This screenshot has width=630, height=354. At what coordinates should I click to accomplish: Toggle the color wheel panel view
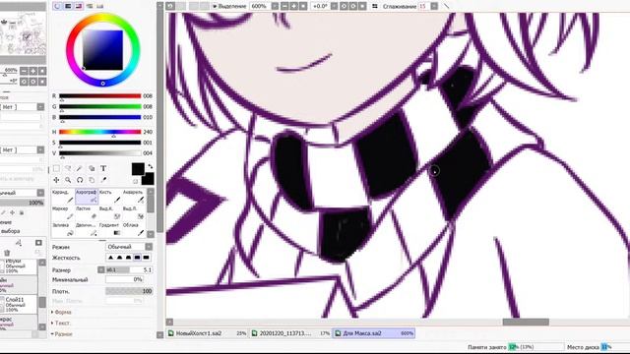click(57, 6)
